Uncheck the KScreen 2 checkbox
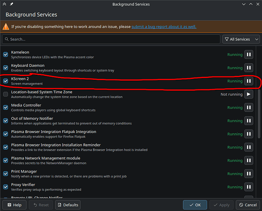This screenshot has width=262, height=211. (x=6, y=81)
